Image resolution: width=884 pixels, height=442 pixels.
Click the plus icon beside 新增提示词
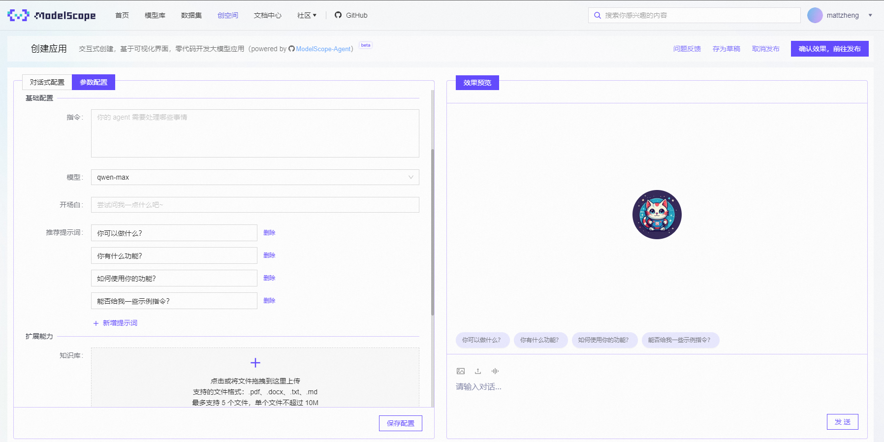click(x=96, y=323)
